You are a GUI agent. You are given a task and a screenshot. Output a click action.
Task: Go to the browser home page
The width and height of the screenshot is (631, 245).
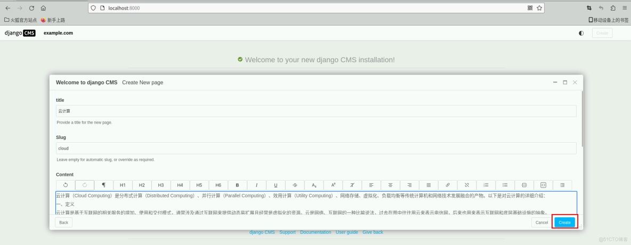coord(43,8)
